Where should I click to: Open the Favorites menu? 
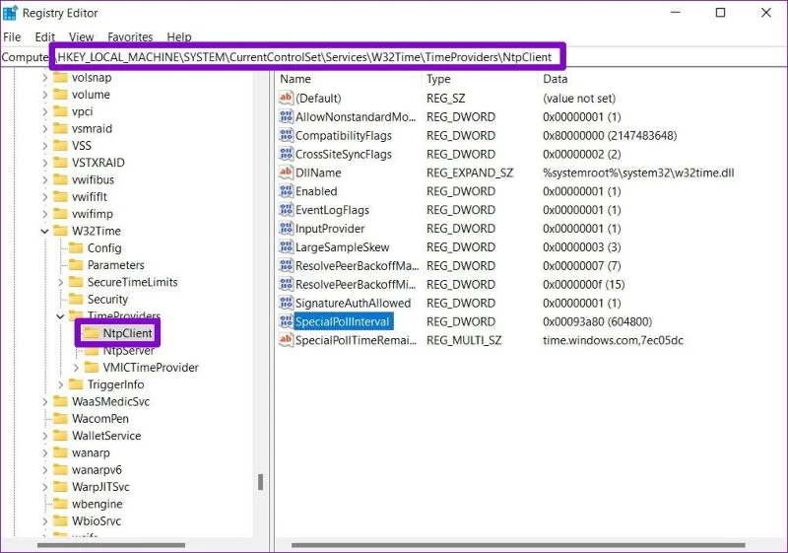pos(130,36)
